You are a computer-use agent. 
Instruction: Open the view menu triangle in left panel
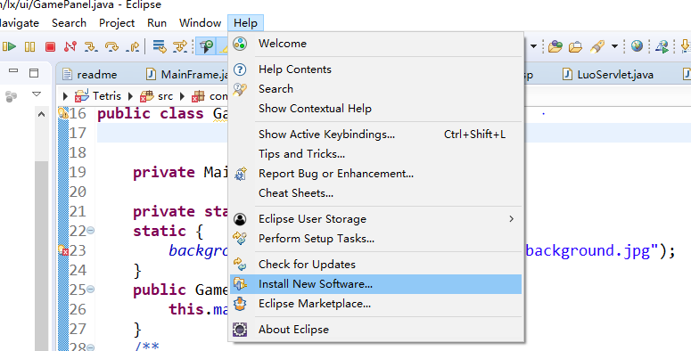pos(37,94)
